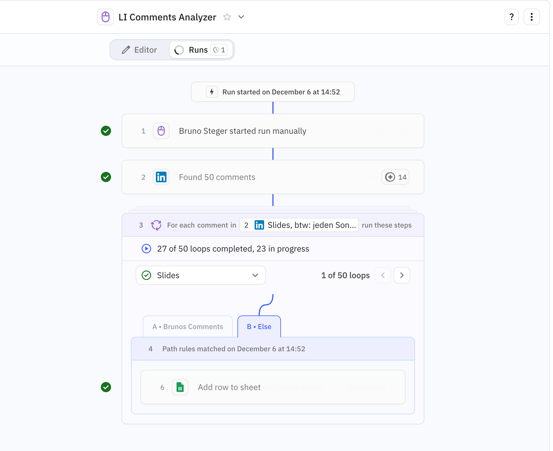The height and width of the screenshot is (451, 553).
Task: Click the running count badge in Runs
Action: (x=219, y=50)
